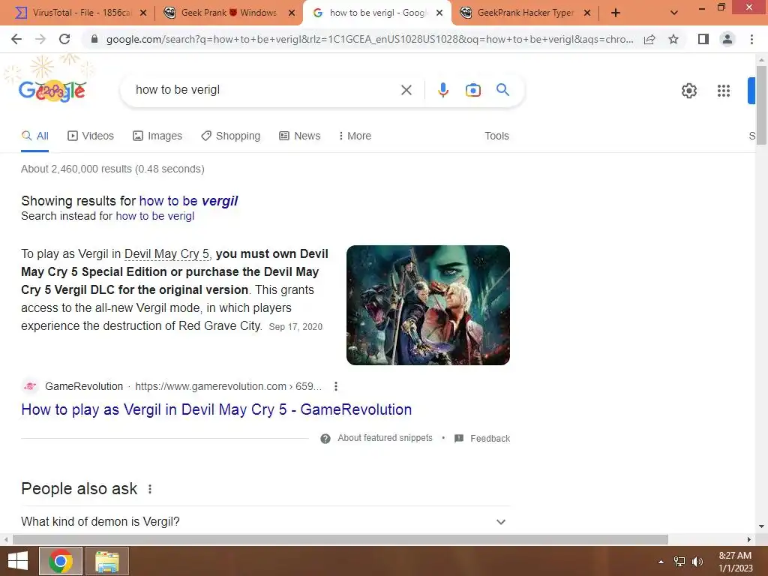Click inside the Google search field

point(265,90)
